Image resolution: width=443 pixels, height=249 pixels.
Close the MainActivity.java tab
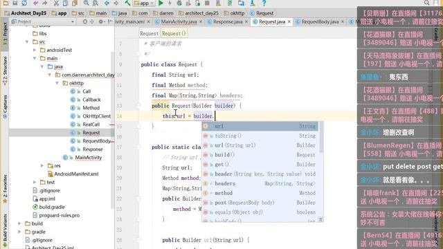point(201,21)
